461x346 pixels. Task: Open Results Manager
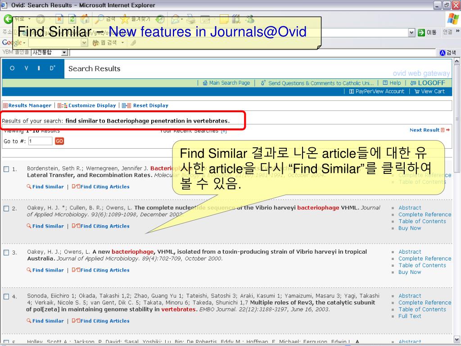tap(27, 105)
